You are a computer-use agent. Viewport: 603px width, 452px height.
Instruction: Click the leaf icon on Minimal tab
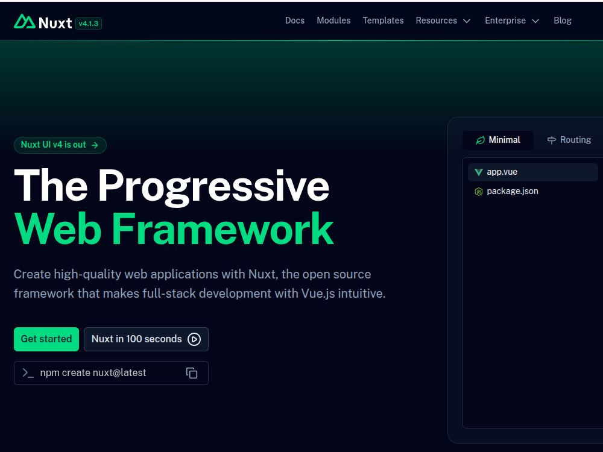click(480, 140)
